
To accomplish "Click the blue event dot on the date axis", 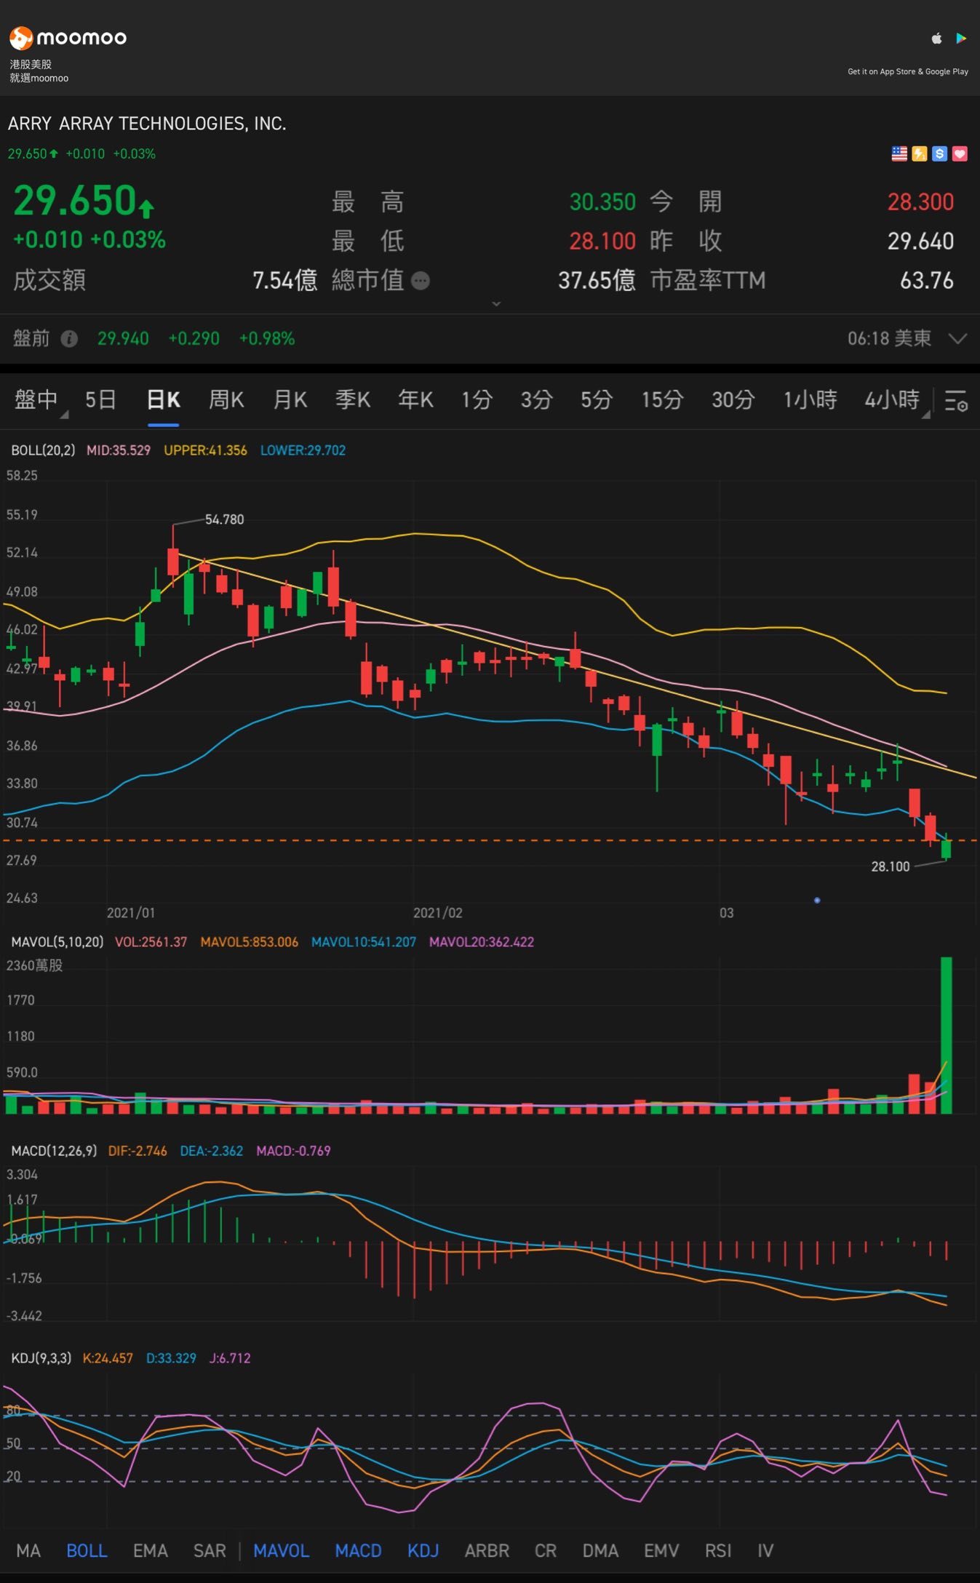I will click(x=817, y=901).
